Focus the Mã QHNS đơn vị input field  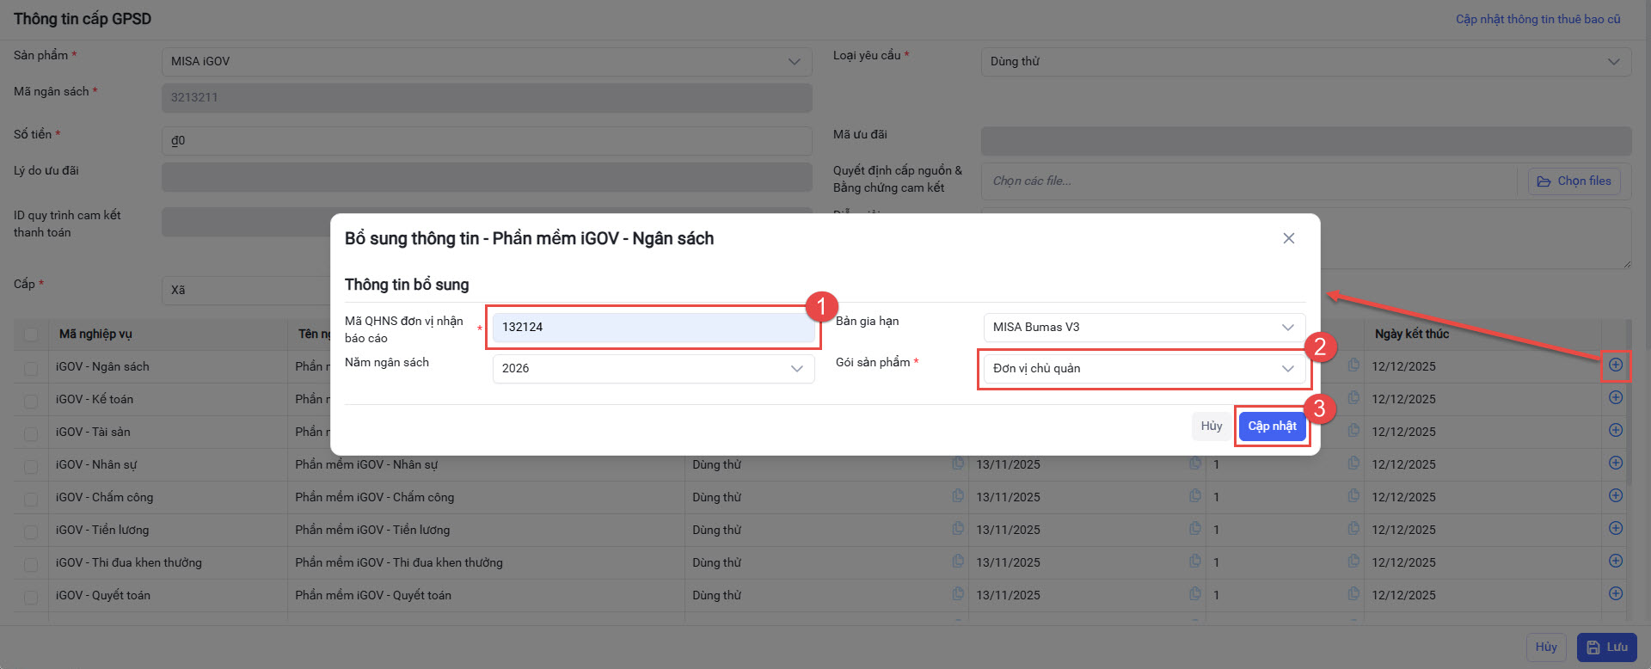click(653, 327)
